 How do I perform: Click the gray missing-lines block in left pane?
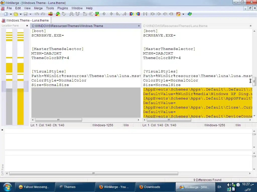click(x=86, y=102)
